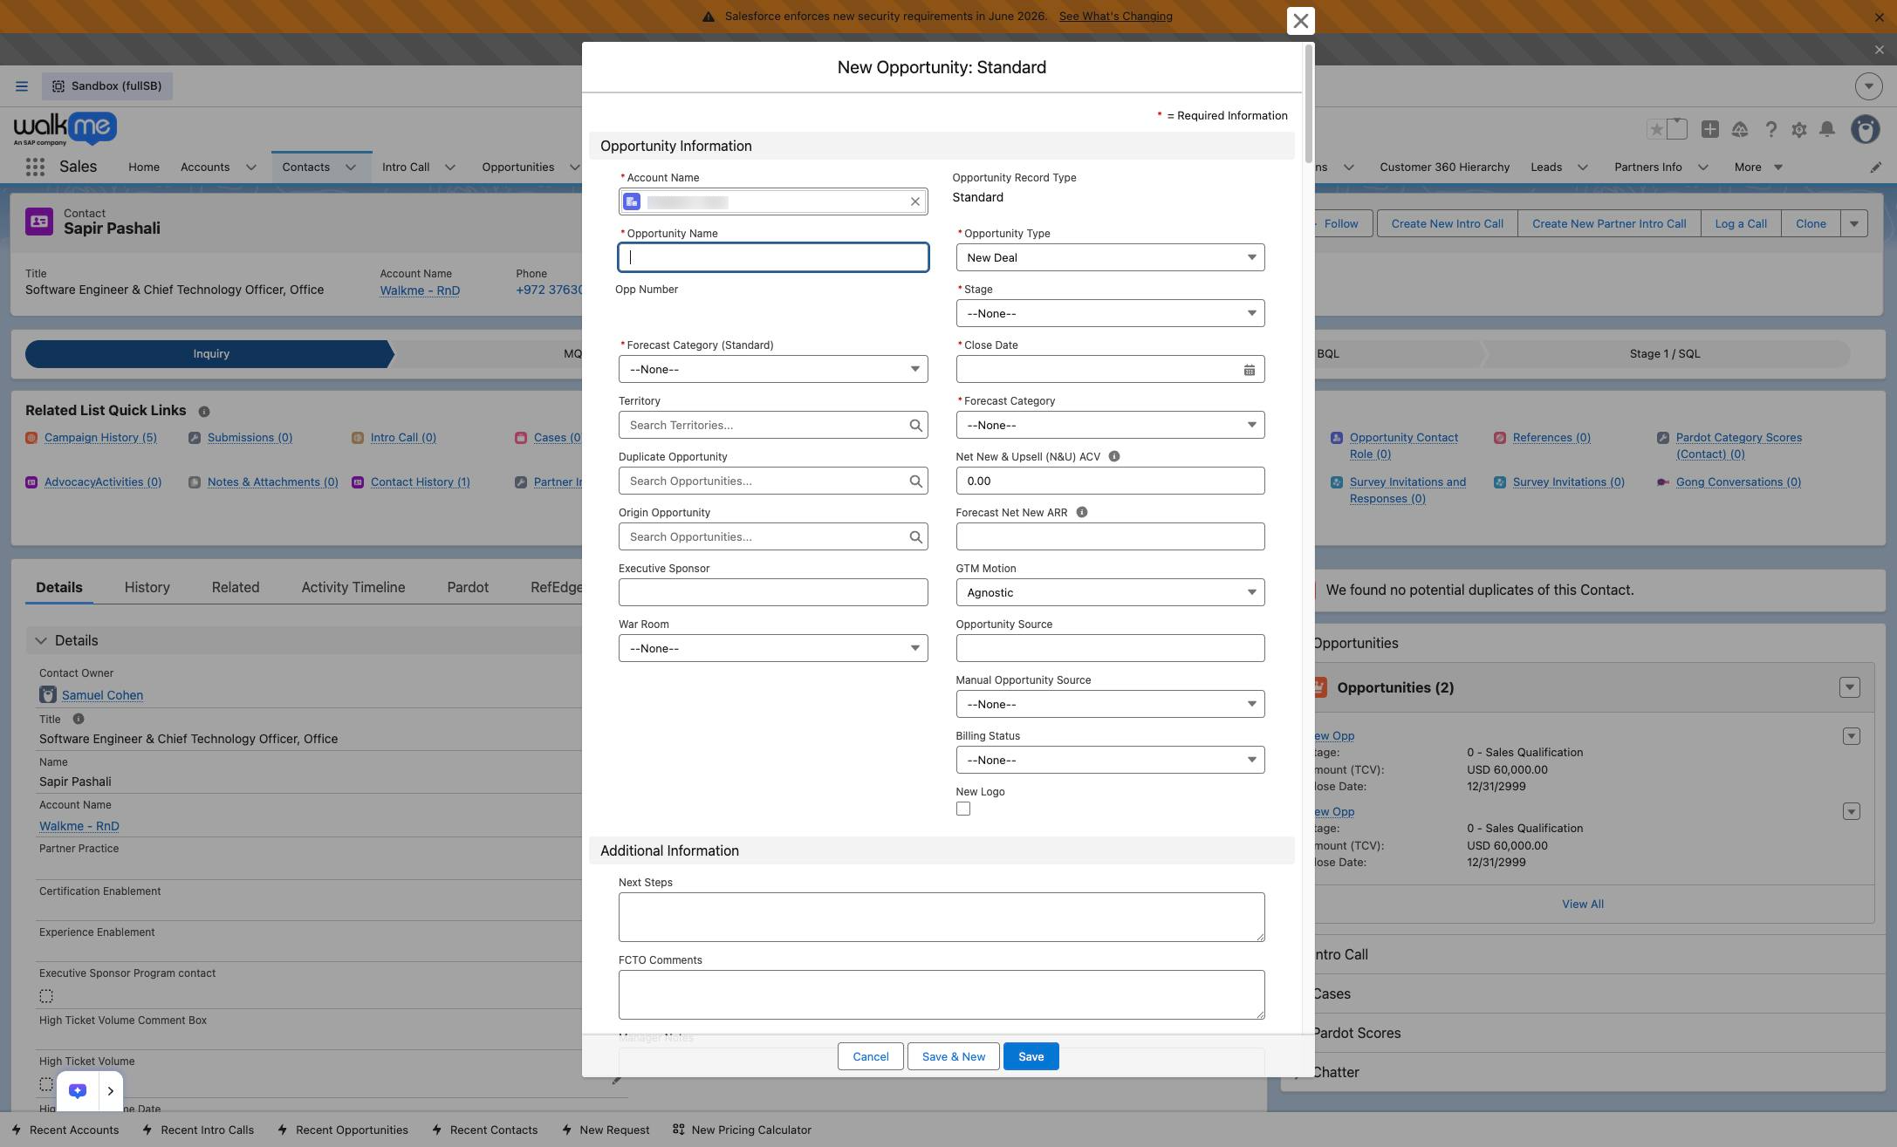Click Create New Intro Call button
1897x1147 pixels.
[x=1447, y=223]
